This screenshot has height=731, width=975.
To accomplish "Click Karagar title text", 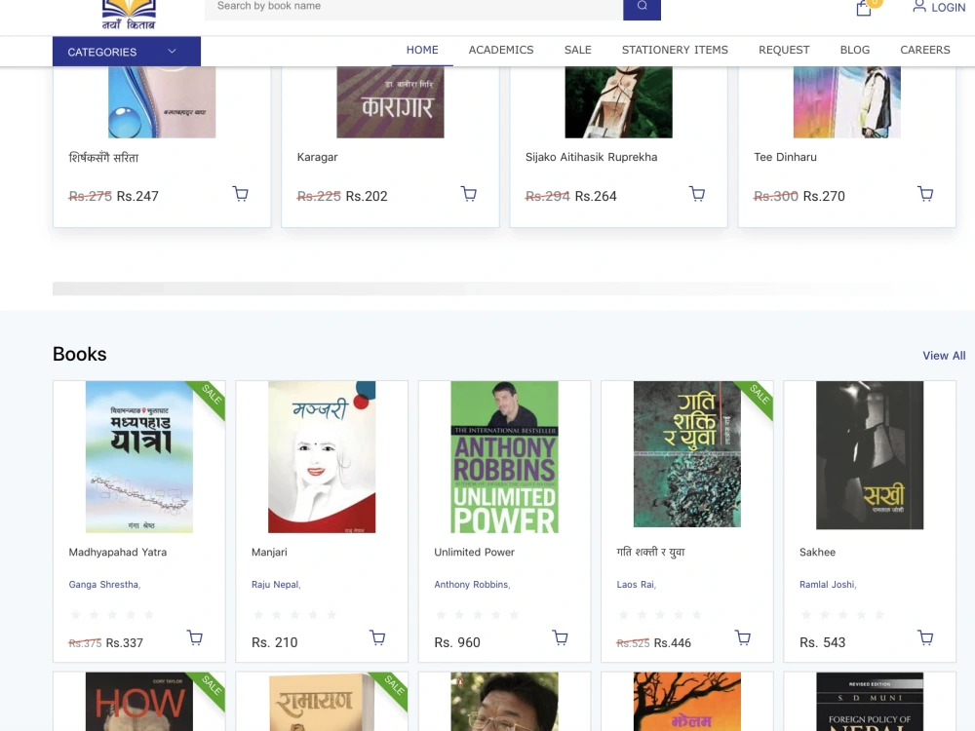I will 317,157.
